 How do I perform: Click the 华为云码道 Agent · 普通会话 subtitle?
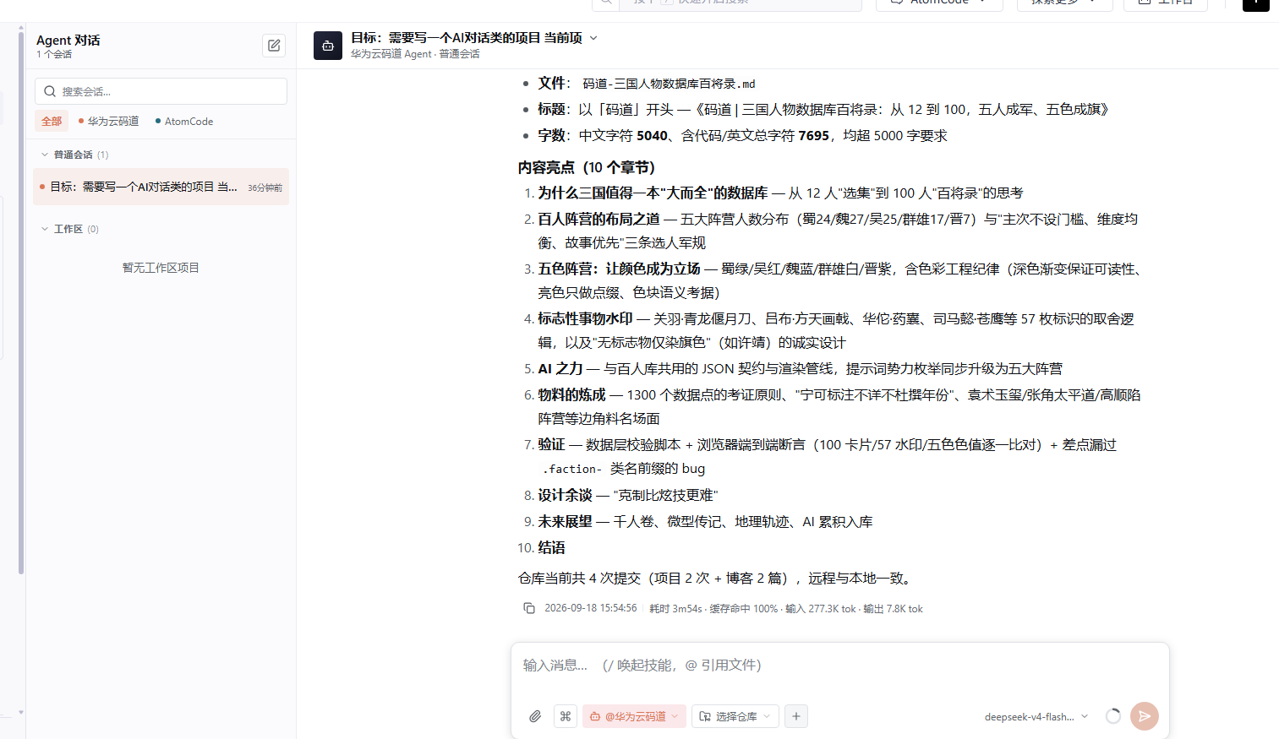point(415,54)
